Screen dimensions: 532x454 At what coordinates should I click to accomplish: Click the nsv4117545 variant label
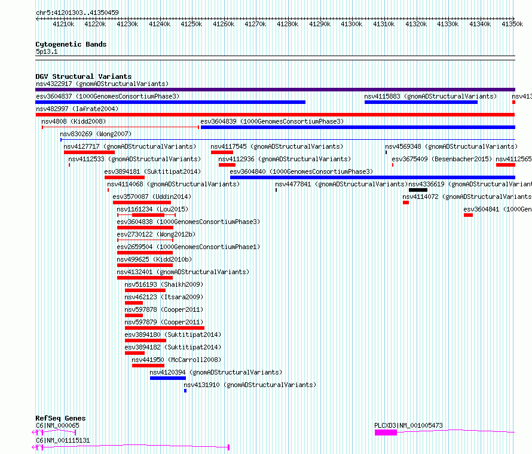(277, 146)
